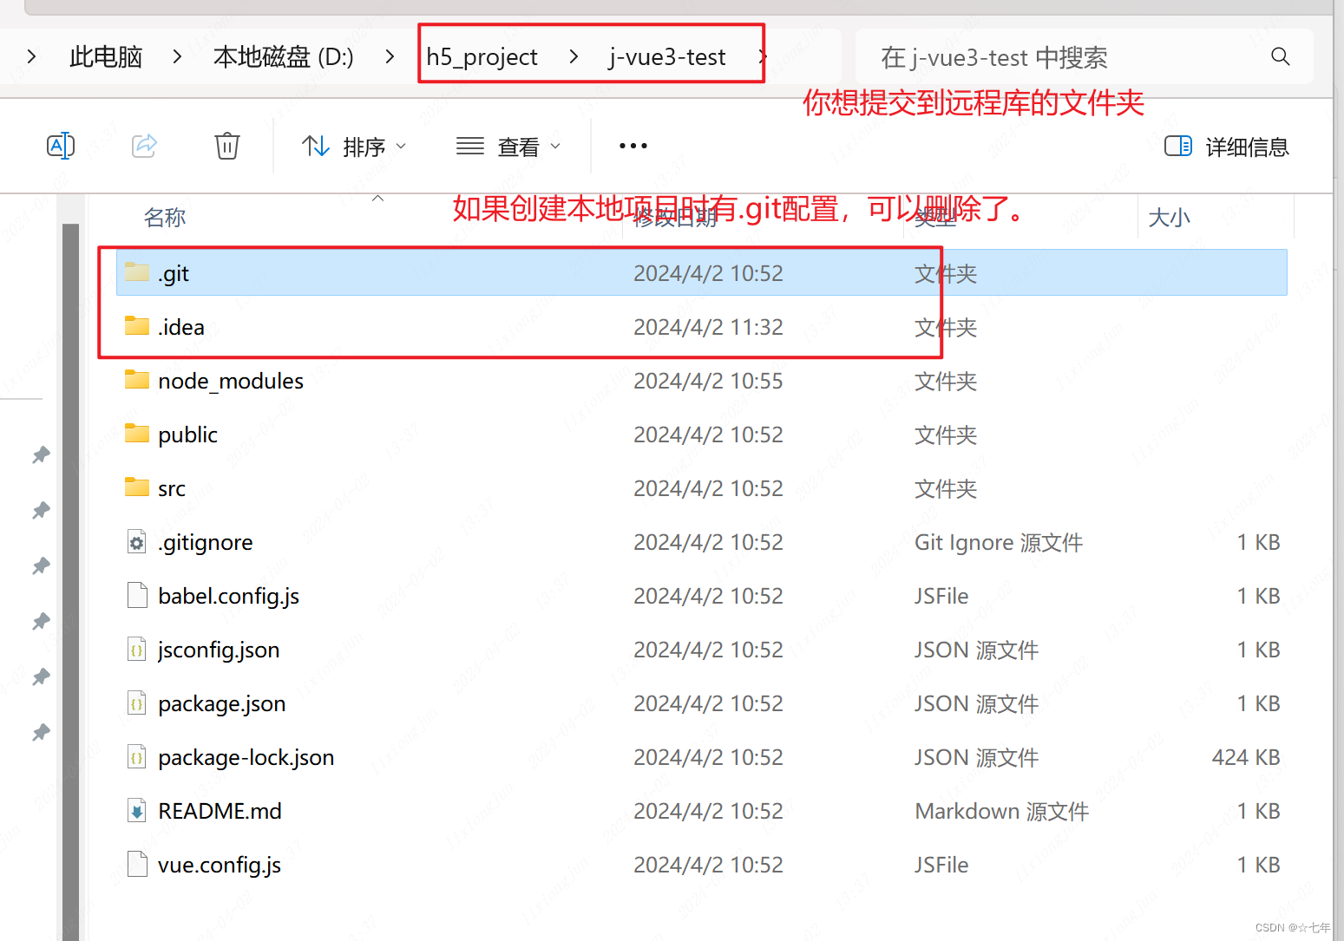
Task: Click the Rename toolbar icon
Action: coord(61,146)
